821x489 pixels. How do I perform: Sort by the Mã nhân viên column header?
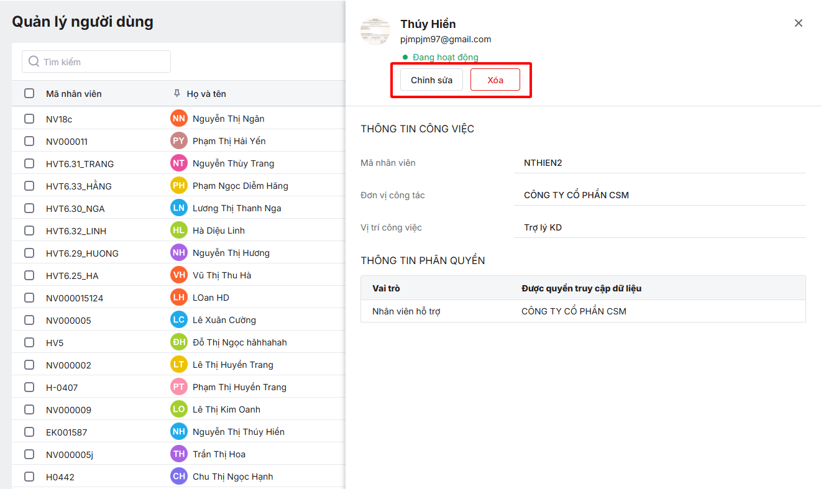[74, 94]
